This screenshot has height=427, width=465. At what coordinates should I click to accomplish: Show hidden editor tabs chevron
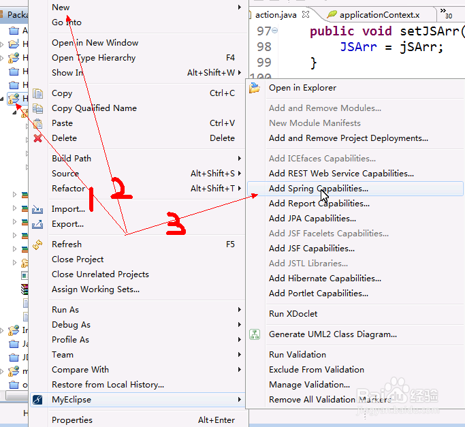tap(446, 14)
